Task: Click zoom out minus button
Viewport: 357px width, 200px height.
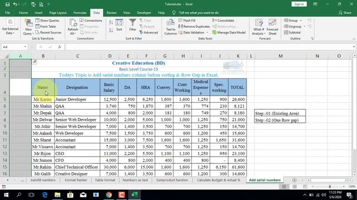Action: tap(313, 187)
